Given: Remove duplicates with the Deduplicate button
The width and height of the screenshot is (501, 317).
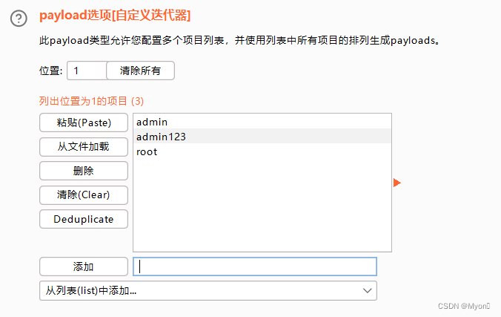Looking at the screenshot, I should [x=84, y=219].
